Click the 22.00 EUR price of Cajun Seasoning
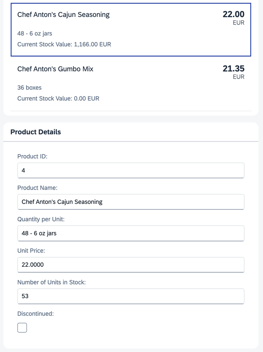This screenshot has width=263, height=352. [233, 17]
